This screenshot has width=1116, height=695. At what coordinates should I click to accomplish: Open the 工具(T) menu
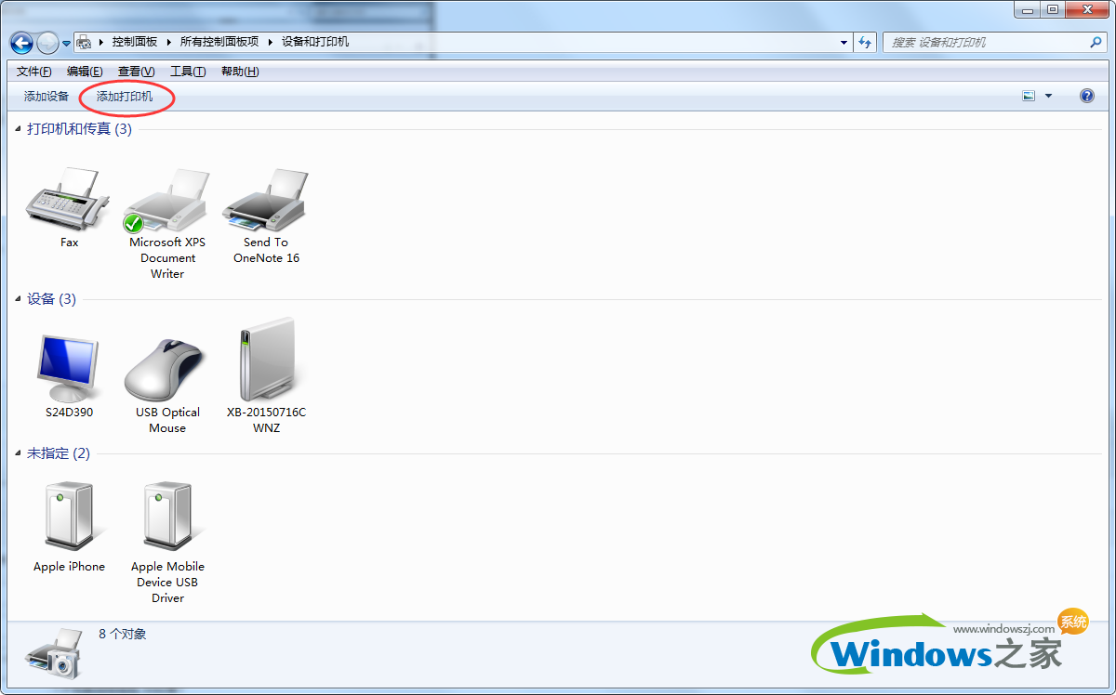click(188, 72)
